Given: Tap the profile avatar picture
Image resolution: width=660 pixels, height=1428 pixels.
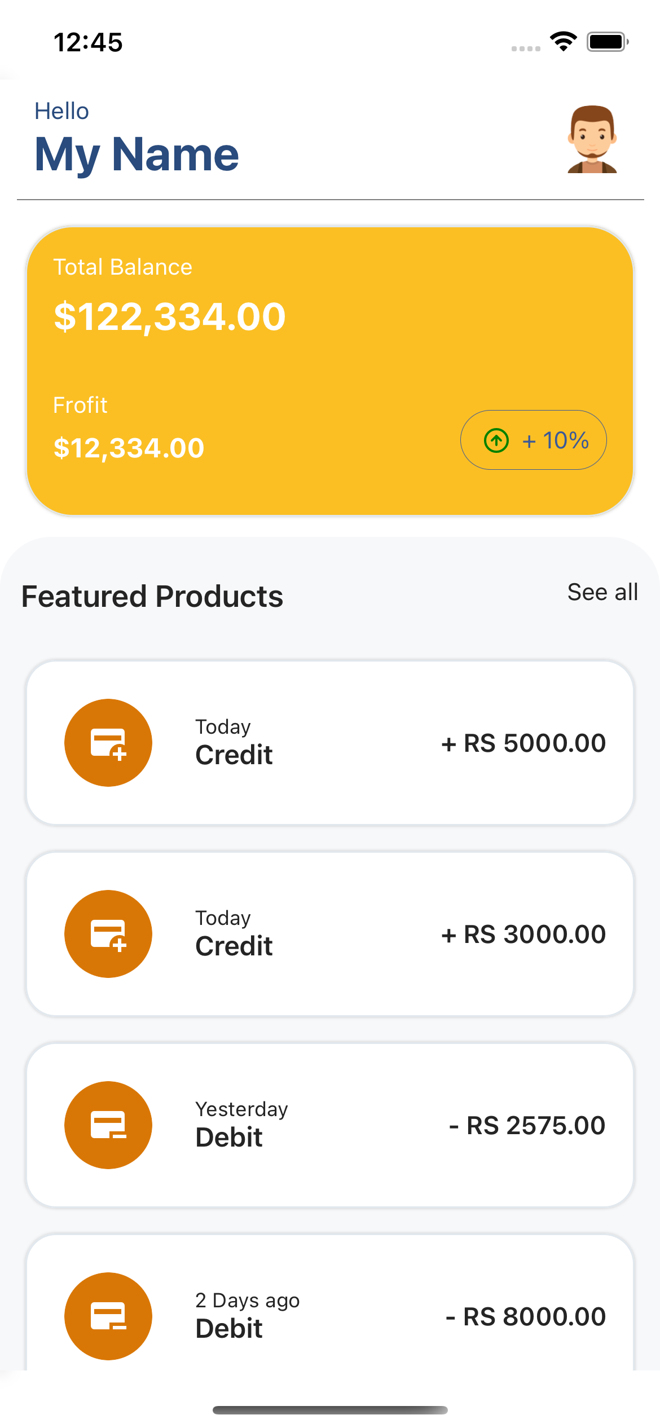Looking at the screenshot, I should pos(592,139).
